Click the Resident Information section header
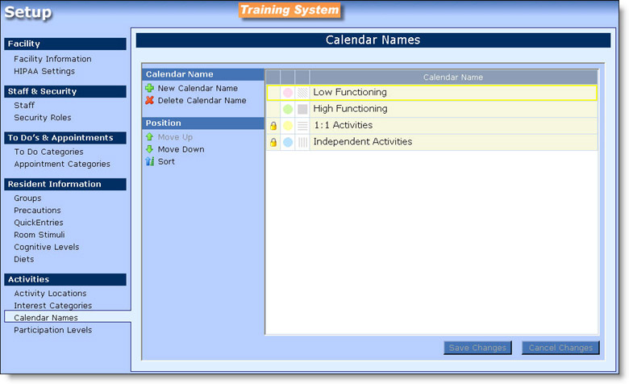The height and width of the screenshot is (384, 629). 65,184
